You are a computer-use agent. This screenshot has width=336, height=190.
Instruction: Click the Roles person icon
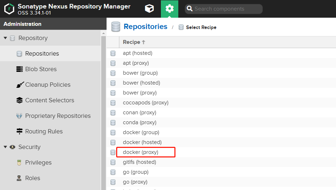point(20,178)
